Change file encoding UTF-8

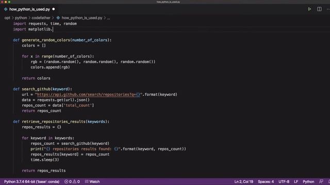tap(284, 181)
